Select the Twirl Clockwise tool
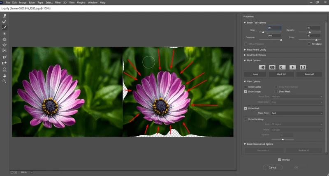Image resolution: width=329 pixels, height=176 pixels. 5,34
